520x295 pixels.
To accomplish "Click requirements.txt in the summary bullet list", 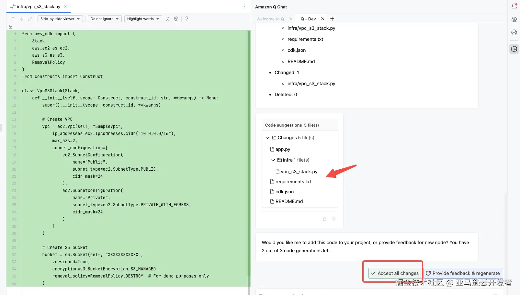I will 305,39.
